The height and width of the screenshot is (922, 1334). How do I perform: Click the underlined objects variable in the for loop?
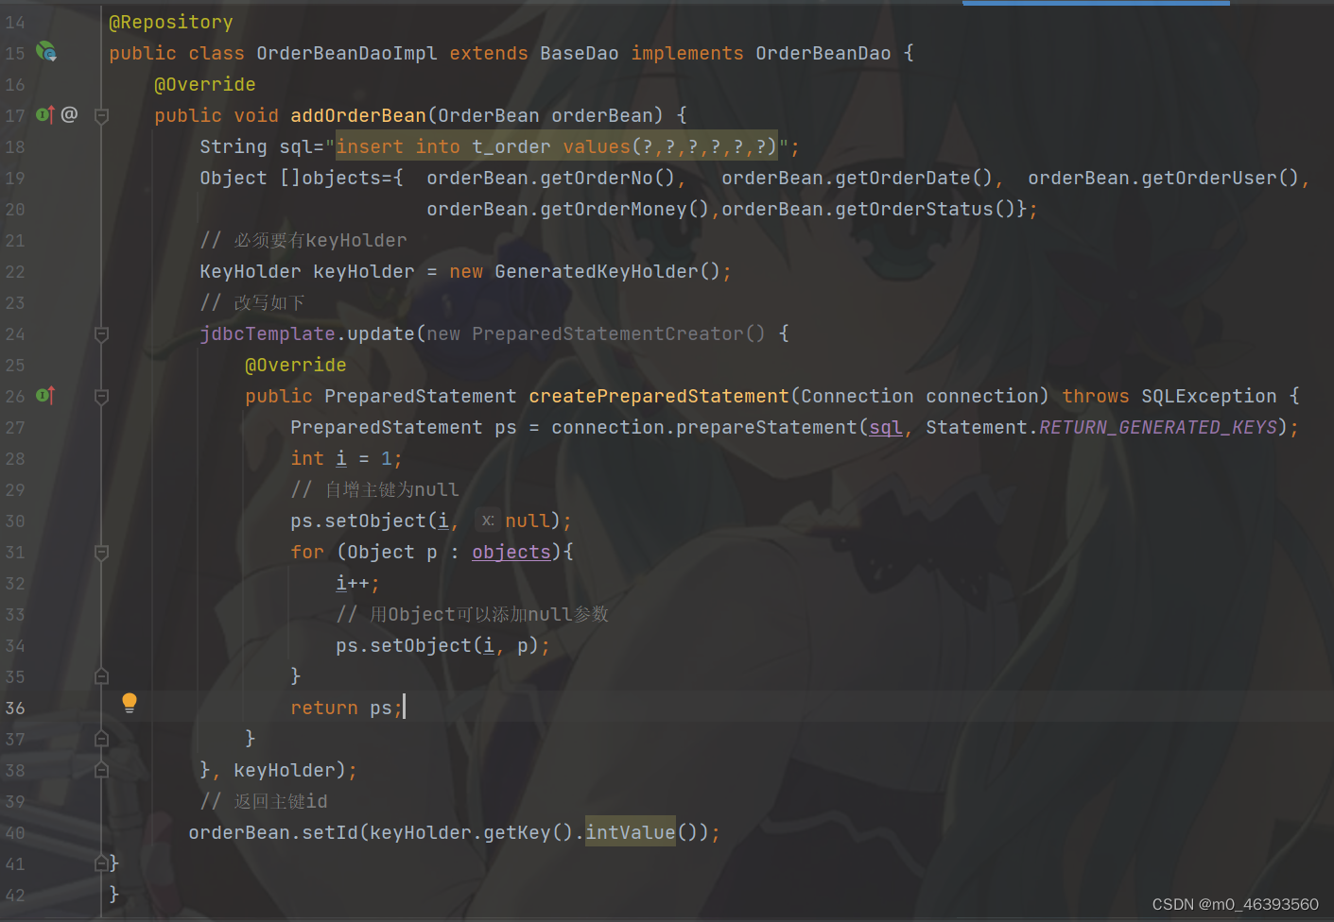[x=511, y=552]
